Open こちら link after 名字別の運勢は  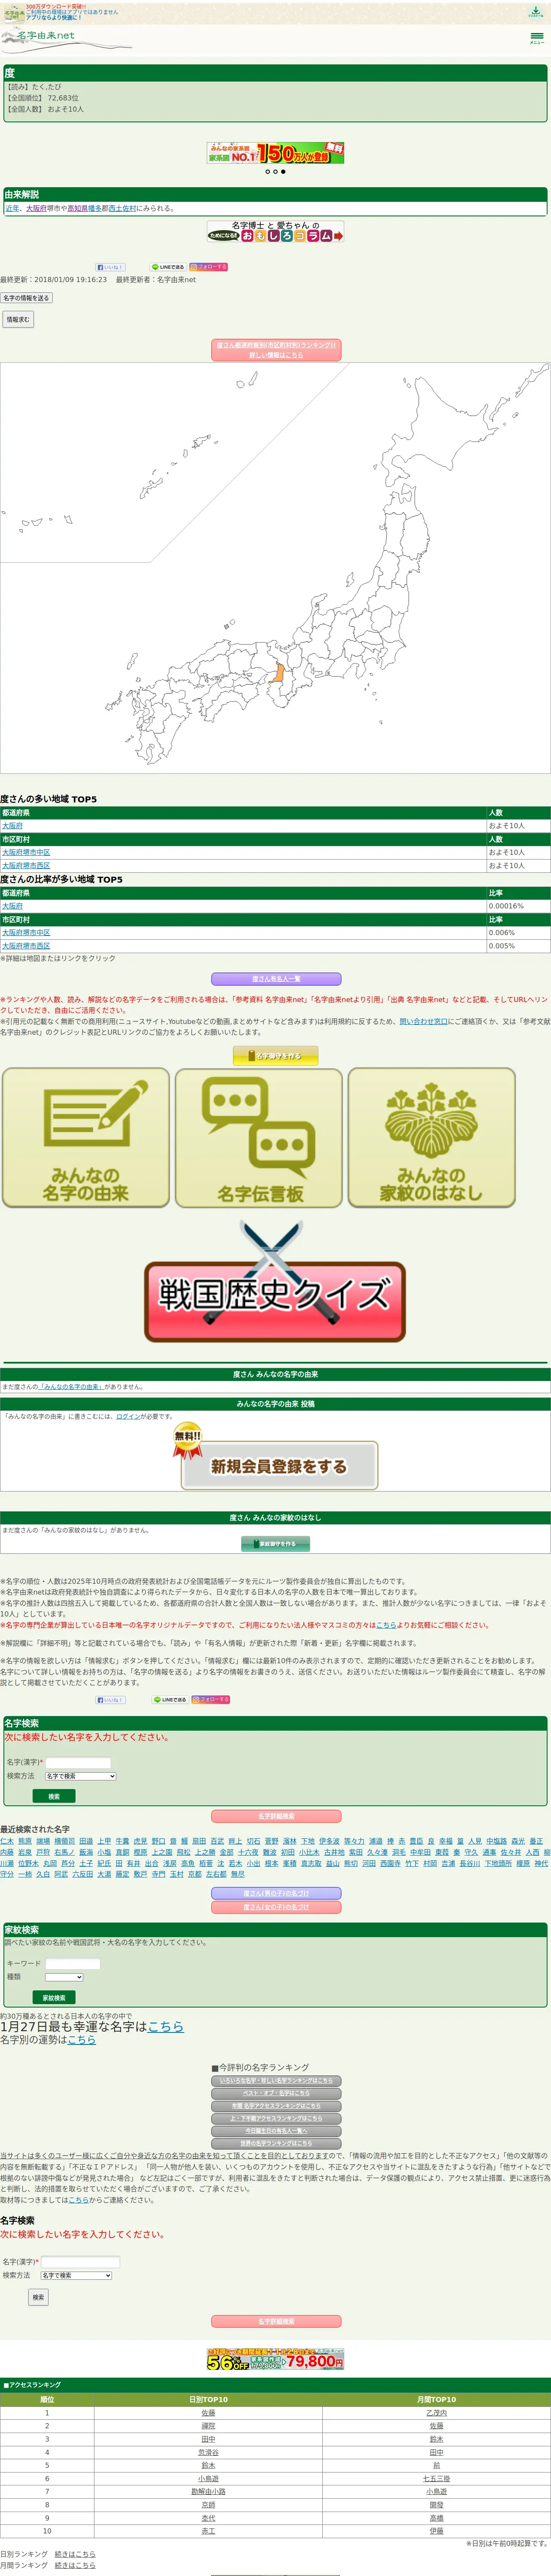coord(82,2040)
